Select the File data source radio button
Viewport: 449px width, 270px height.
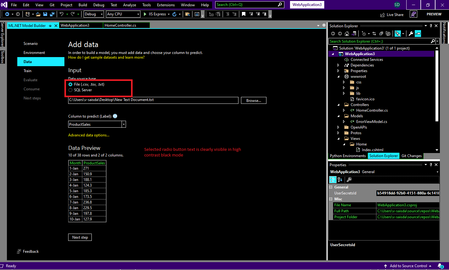[70, 84]
